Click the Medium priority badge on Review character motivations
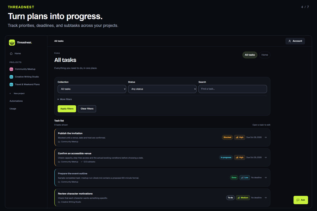 click(x=243, y=198)
